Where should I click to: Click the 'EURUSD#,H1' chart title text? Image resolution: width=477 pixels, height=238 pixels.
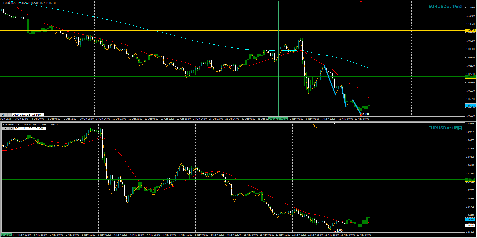tap(13, 125)
